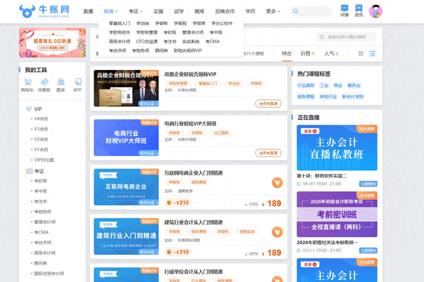Toggle 人气 popularity sort order

tap(331, 53)
